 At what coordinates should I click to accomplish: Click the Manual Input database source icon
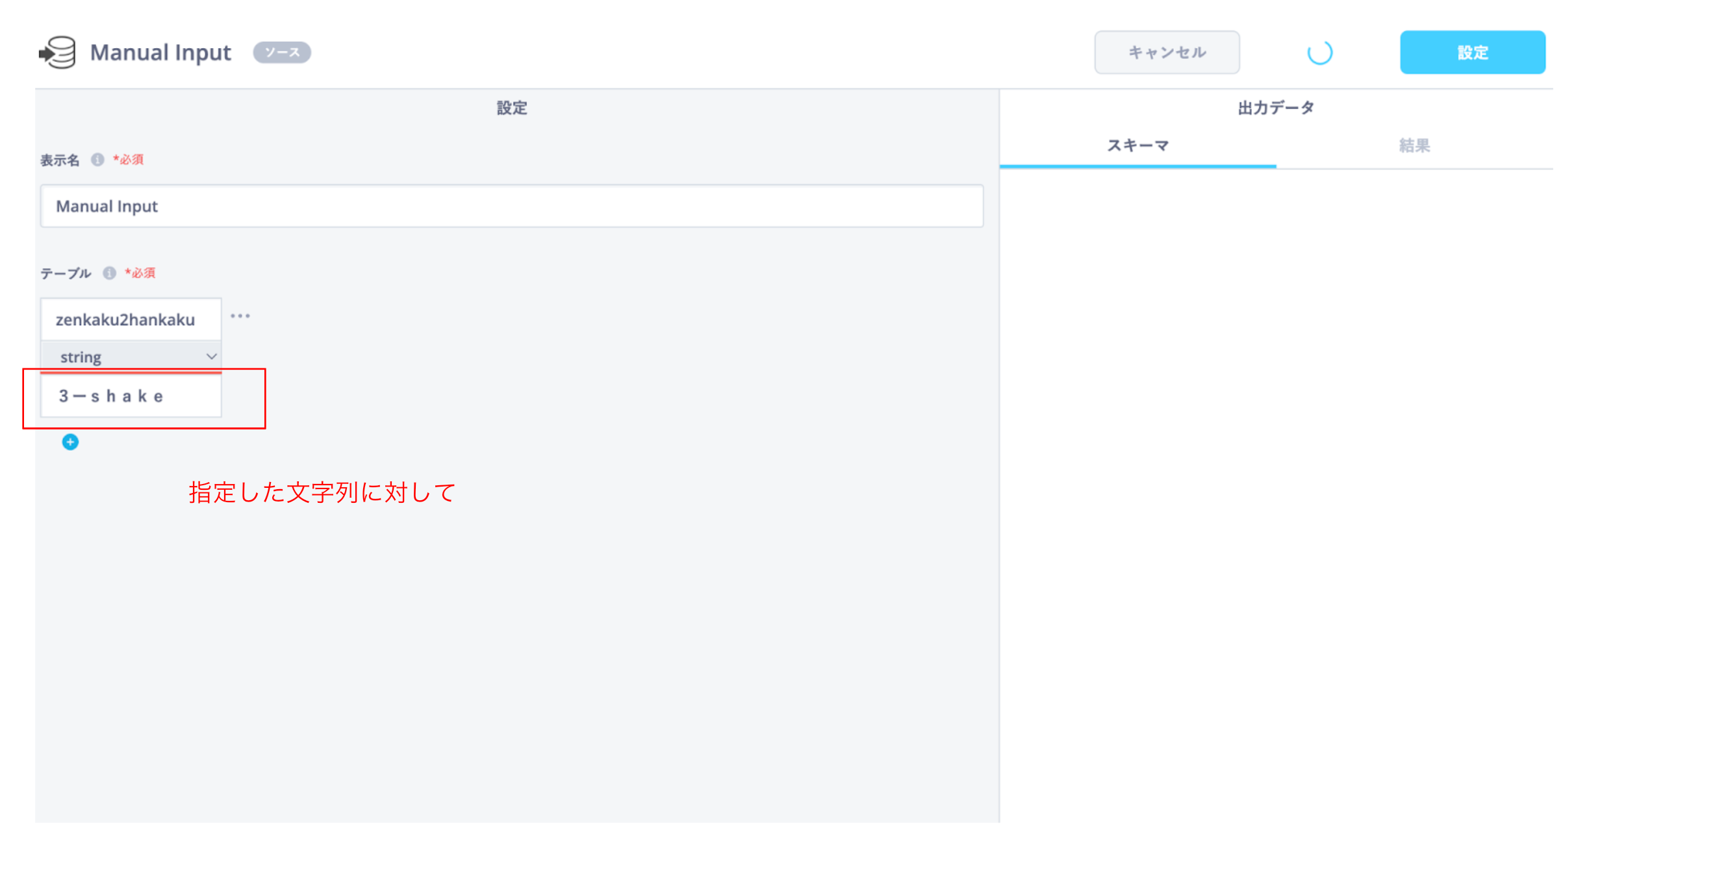(58, 53)
